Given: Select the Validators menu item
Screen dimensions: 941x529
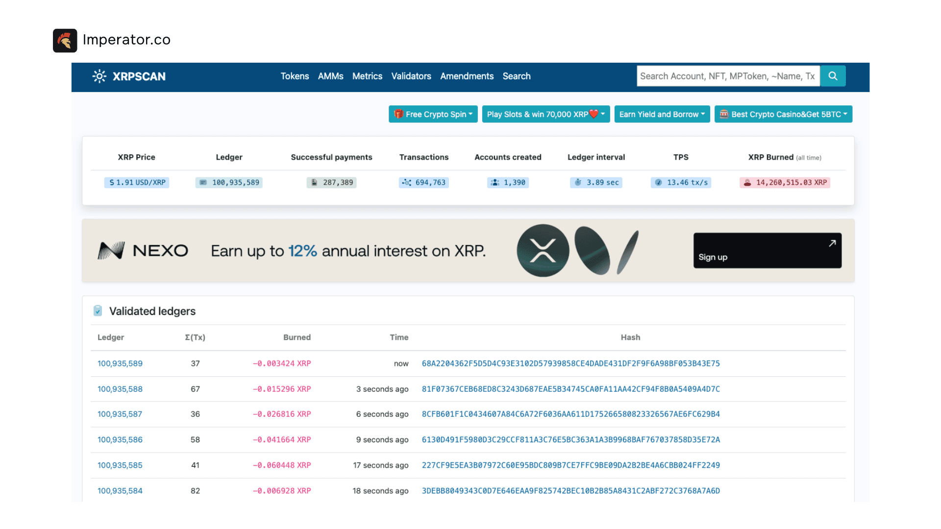Looking at the screenshot, I should coord(411,76).
